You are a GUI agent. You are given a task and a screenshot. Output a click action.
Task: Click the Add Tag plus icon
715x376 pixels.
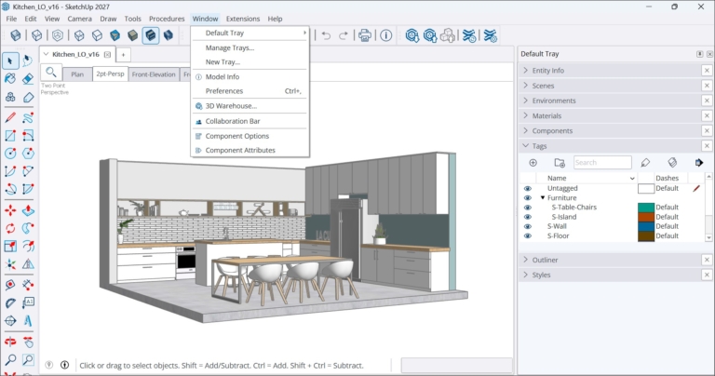[x=533, y=163]
